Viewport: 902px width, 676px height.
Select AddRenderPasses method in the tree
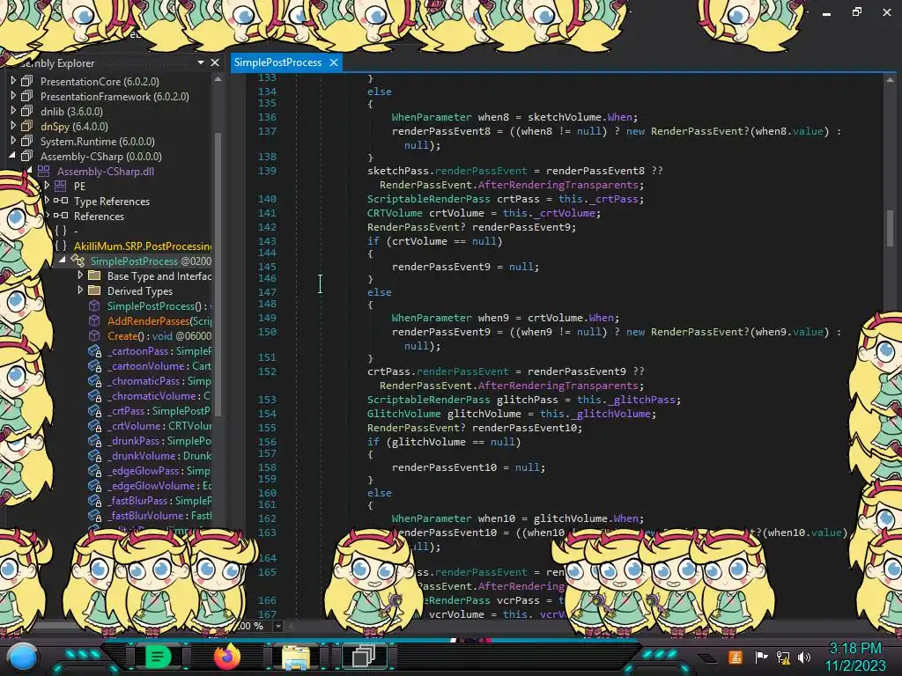[159, 320]
